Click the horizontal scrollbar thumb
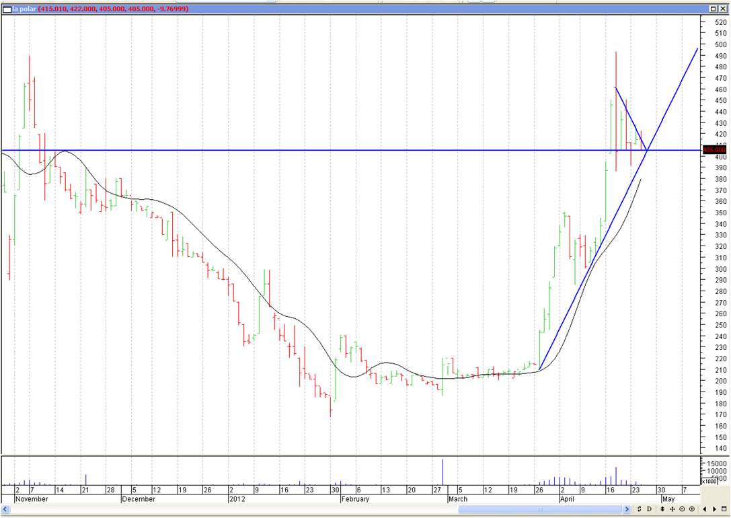731x518 pixels. pyautogui.click(x=541, y=509)
